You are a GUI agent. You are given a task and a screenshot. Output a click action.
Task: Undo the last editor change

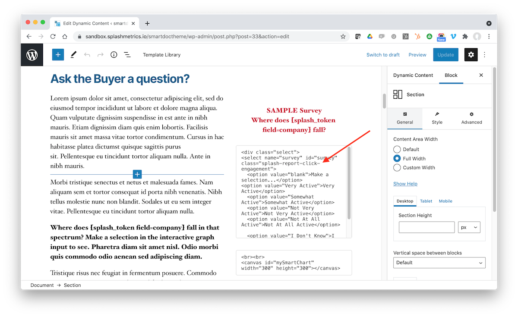pos(87,55)
